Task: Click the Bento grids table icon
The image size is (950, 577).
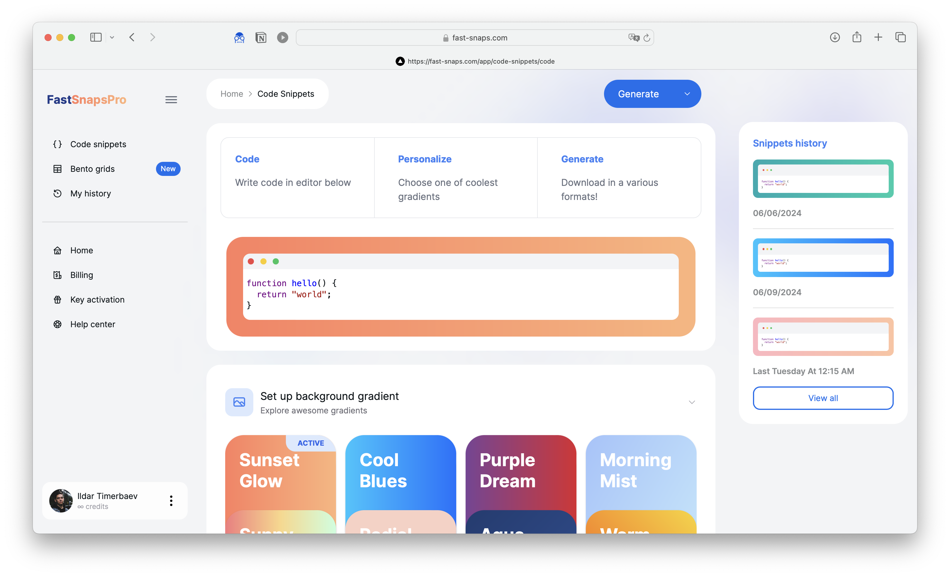Action: click(57, 169)
